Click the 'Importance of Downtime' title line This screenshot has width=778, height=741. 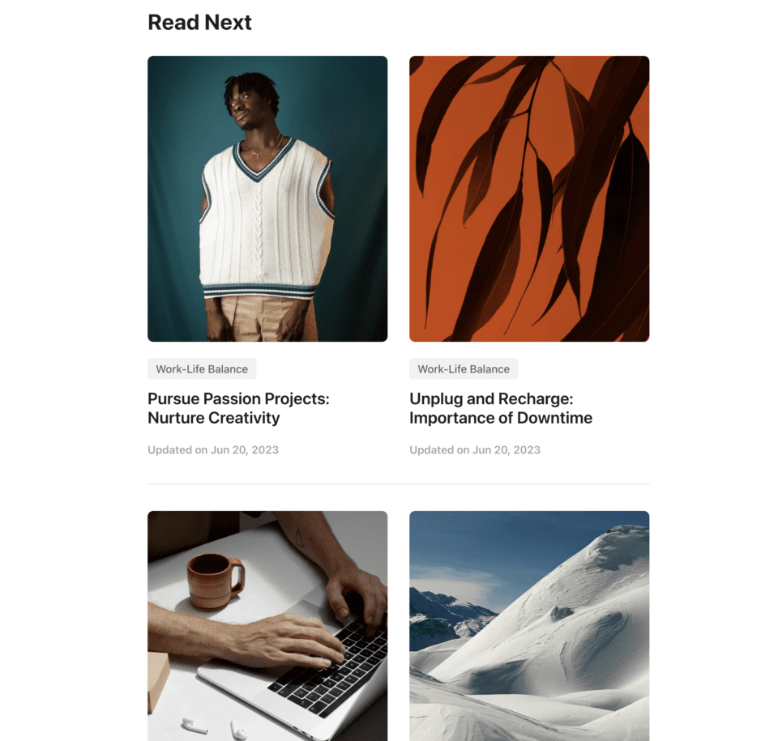501,418
